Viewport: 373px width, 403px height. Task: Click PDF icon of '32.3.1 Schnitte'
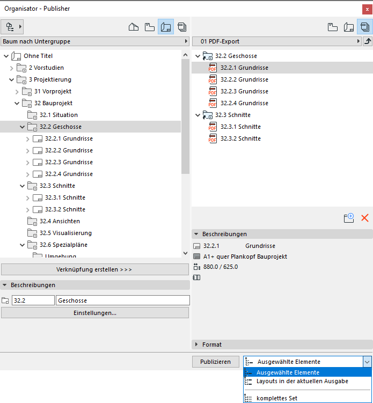(x=213, y=127)
